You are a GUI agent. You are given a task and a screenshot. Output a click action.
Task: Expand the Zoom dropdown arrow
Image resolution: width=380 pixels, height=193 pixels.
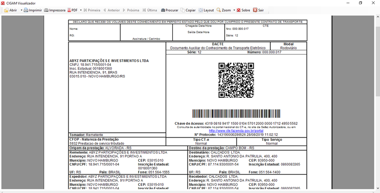click(x=234, y=10)
